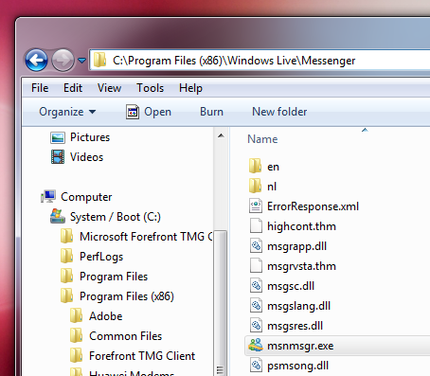Select Program Files (x86) in tree
Viewport: 430px width, 376px height.
[x=127, y=296]
